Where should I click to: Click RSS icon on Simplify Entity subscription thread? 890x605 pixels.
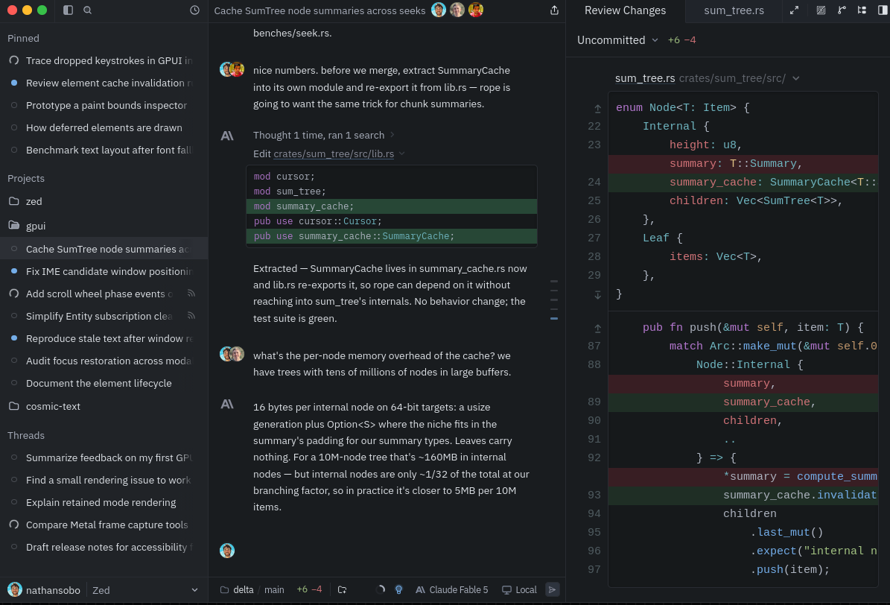pyautogui.click(x=191, y=316)
